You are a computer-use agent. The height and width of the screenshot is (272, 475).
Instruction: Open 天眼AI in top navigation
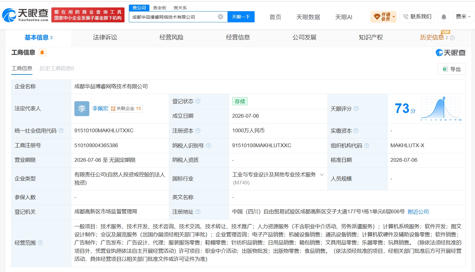(x=344, y=17)
